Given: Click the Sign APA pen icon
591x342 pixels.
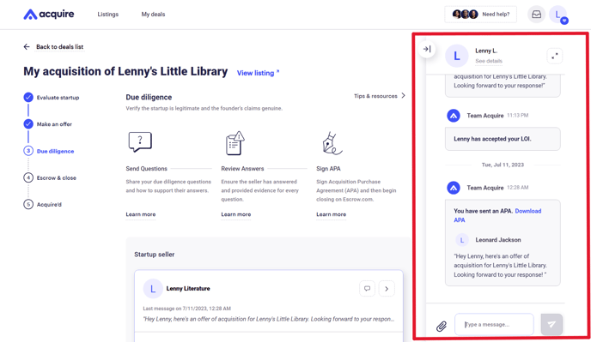Looking at the screenshot, I should pos(332,143).
